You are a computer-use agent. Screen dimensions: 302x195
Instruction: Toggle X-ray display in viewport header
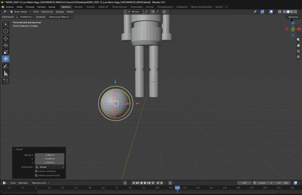pyautogui.click(x=279, y=12)
